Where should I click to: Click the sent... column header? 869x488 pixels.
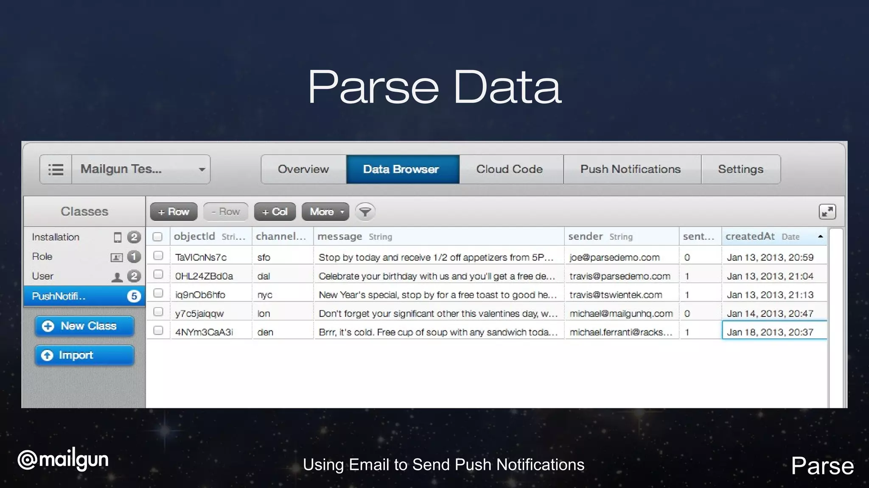[700, 236]
